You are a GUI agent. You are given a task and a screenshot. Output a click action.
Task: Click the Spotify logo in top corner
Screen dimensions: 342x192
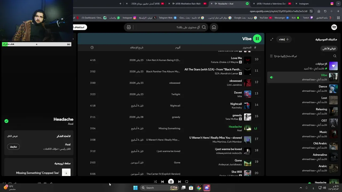(334, 27)
